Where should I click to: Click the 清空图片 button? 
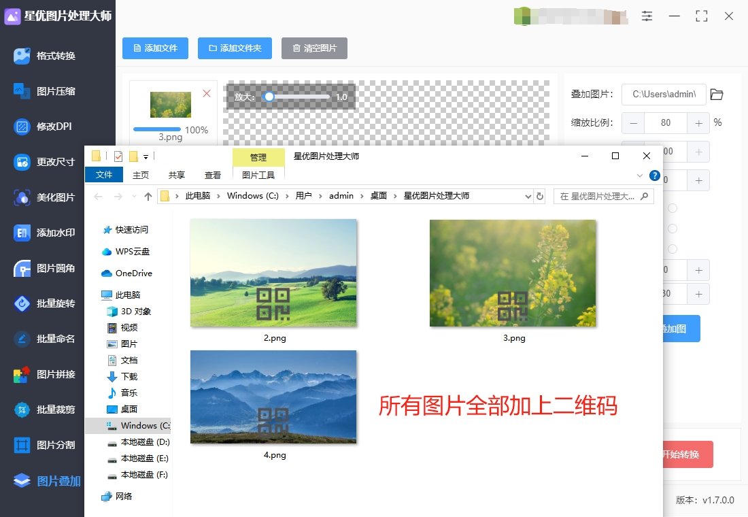point(314,48)
